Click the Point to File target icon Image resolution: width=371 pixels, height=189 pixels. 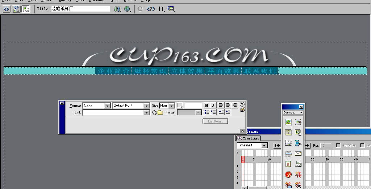[154, 113]
